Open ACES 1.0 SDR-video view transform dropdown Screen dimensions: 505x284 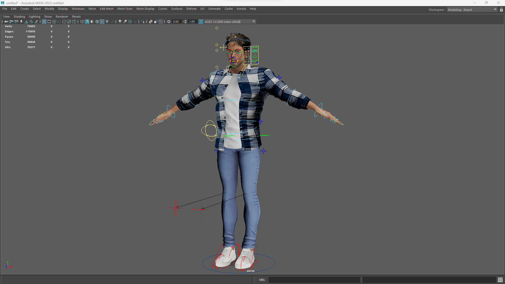254,22
